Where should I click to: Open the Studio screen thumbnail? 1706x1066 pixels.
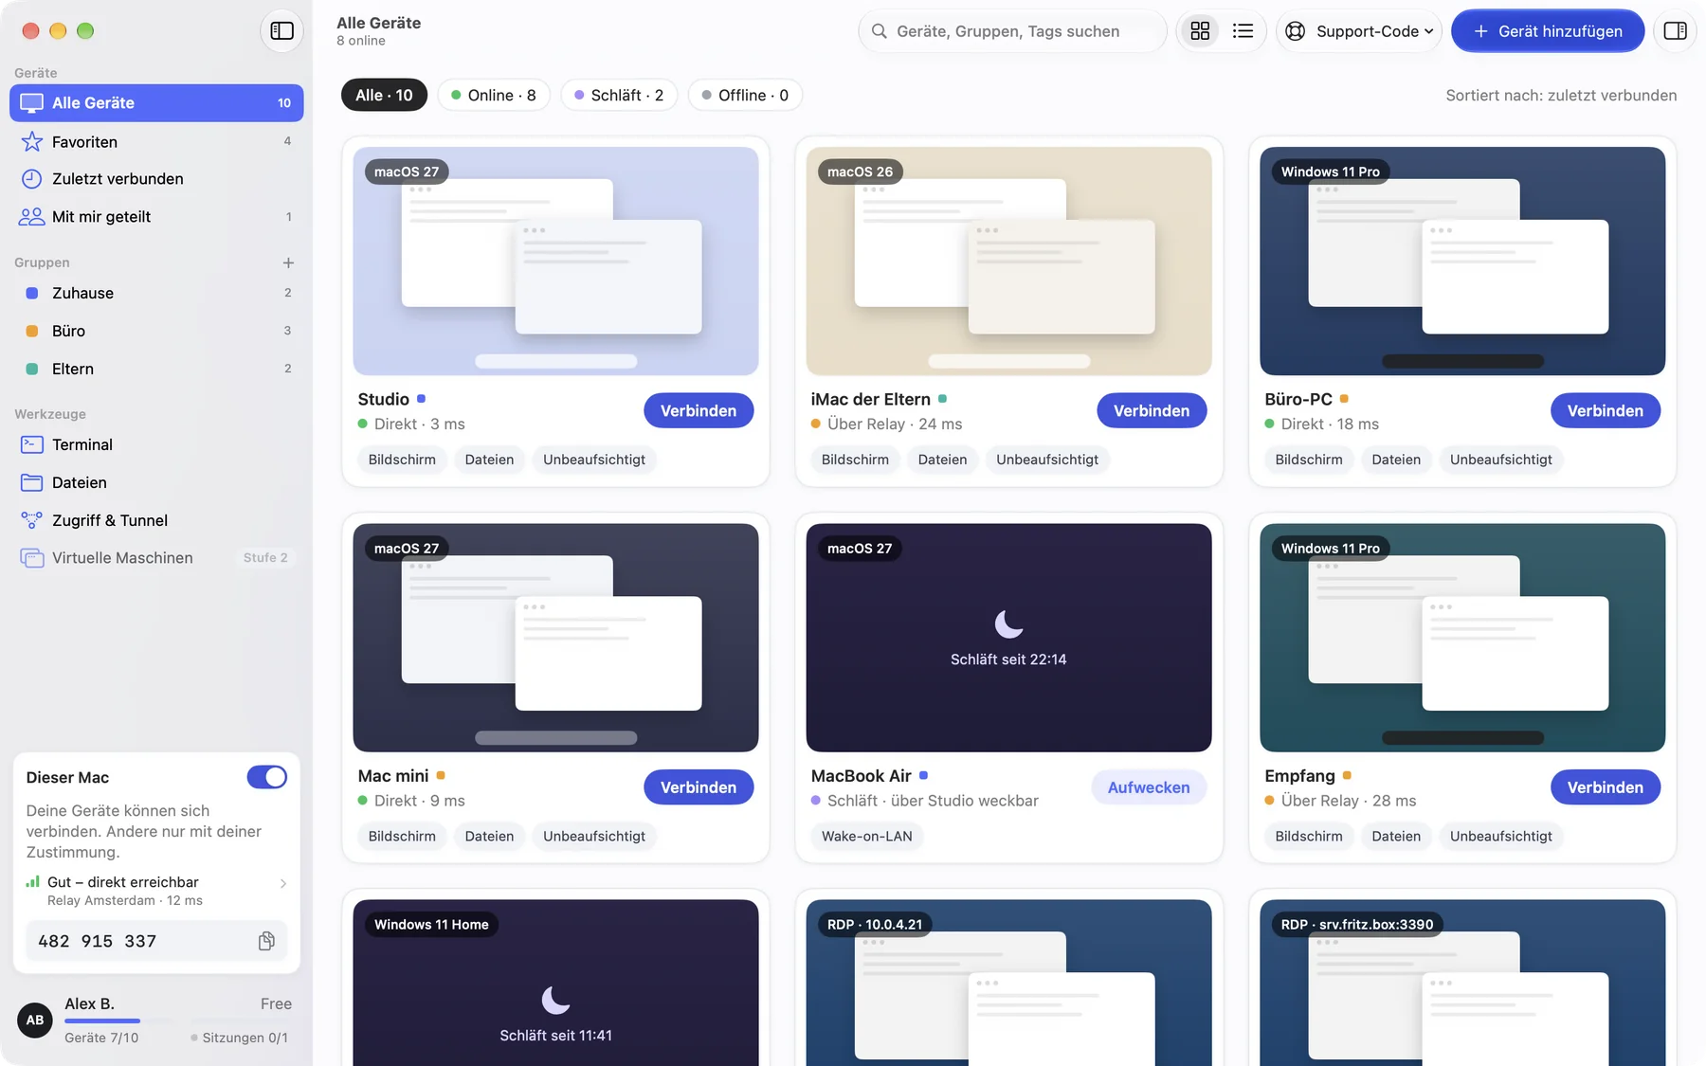pyautogui.click(x=555, y=261)
